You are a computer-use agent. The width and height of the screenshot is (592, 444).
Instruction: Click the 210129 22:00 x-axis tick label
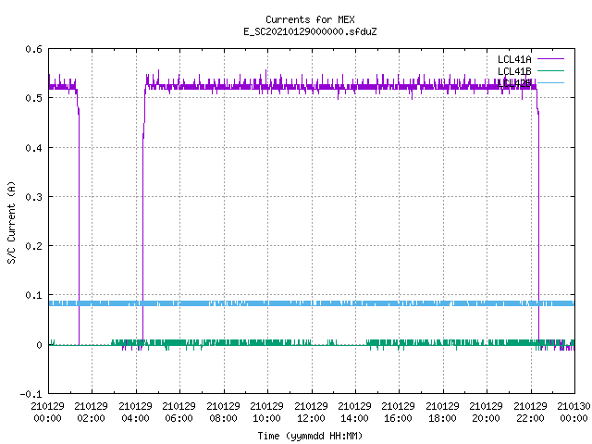point(530,412)
